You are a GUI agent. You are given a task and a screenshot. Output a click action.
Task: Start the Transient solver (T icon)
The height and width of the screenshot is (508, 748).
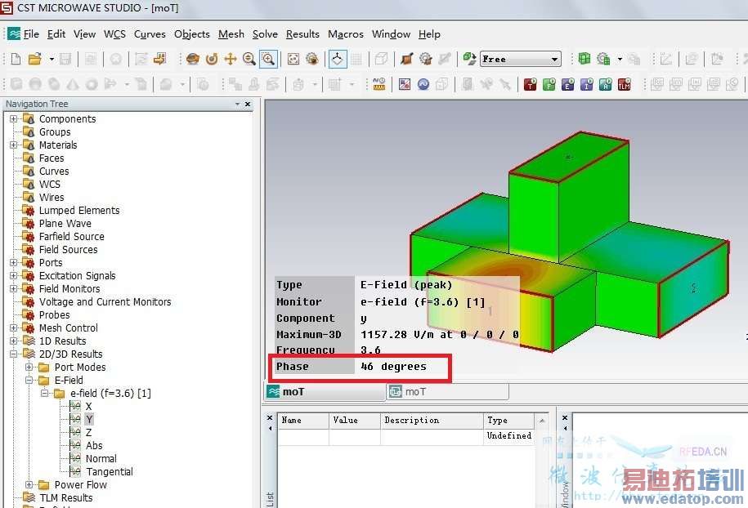(x=531, y=84)
